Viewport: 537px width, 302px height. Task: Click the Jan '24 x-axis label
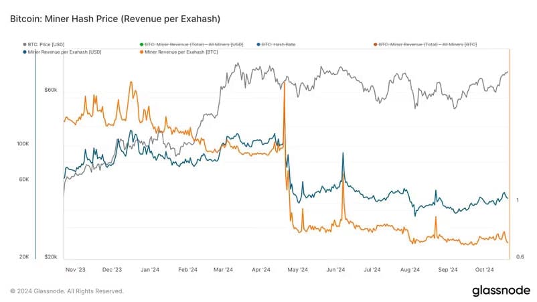coord(150,270)
